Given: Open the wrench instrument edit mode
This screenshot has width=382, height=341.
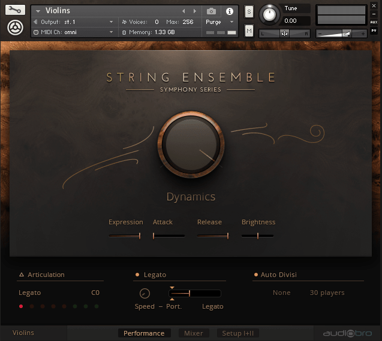Looking at the screenshot, I should tap(15, 10).
